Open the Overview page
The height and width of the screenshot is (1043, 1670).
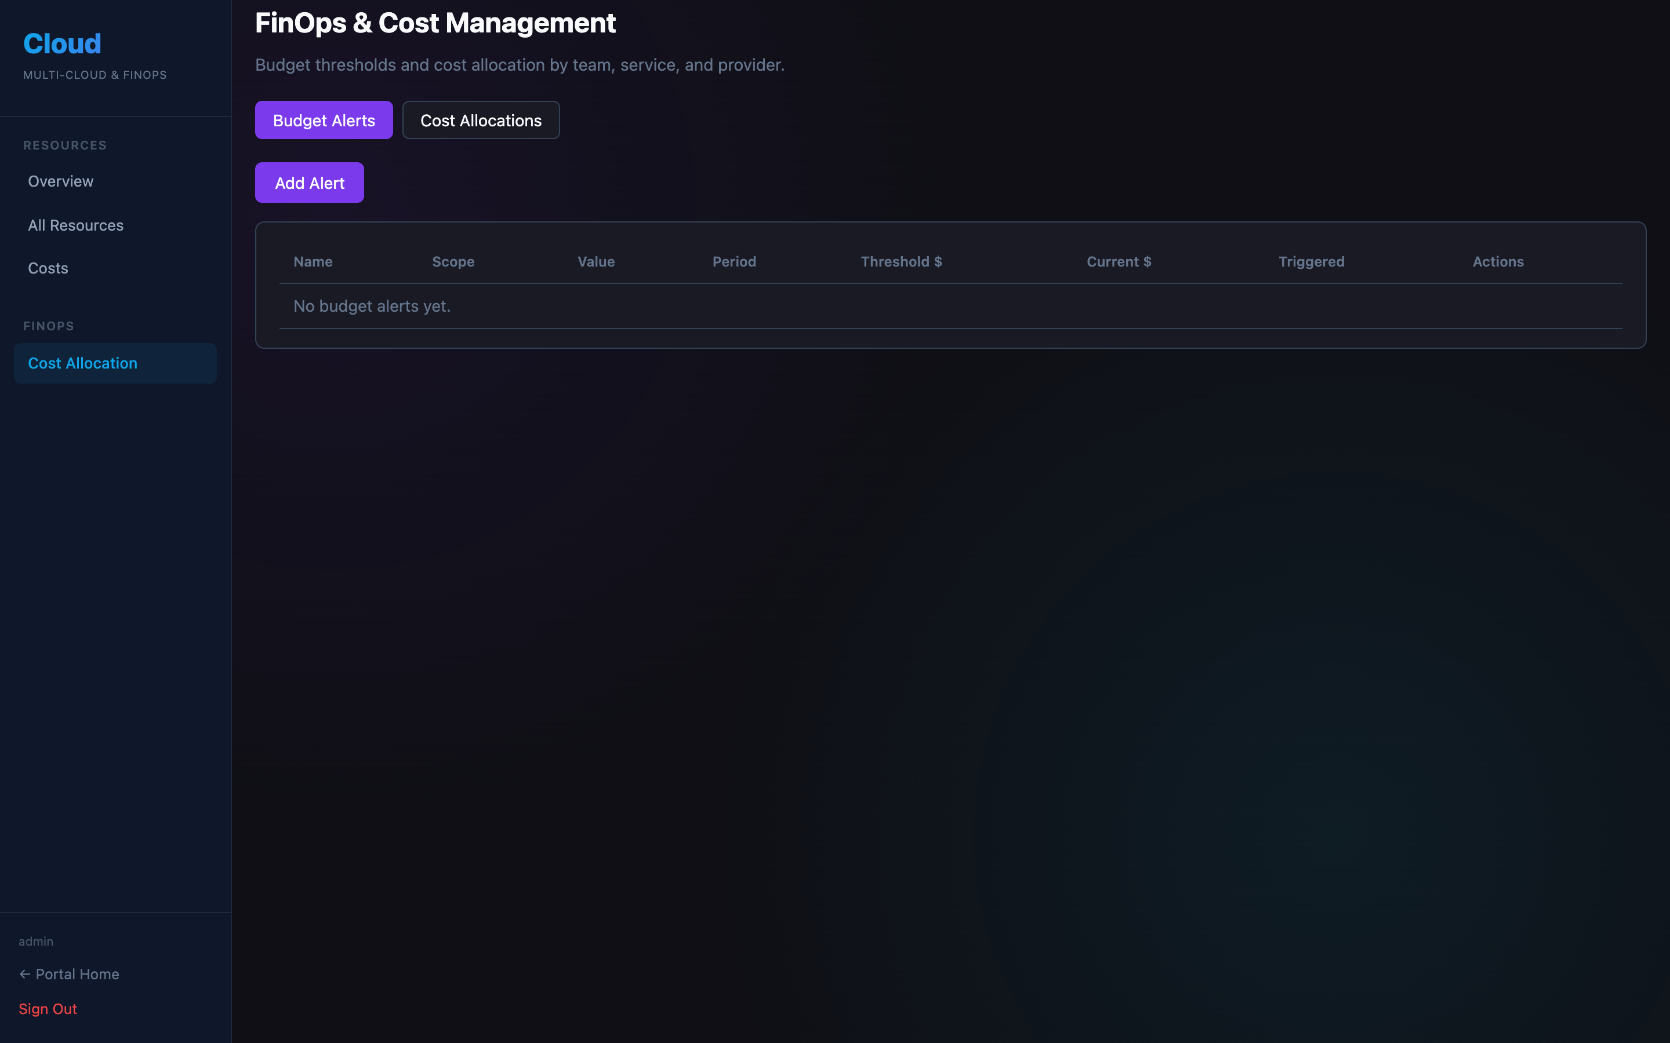[61, 181]
